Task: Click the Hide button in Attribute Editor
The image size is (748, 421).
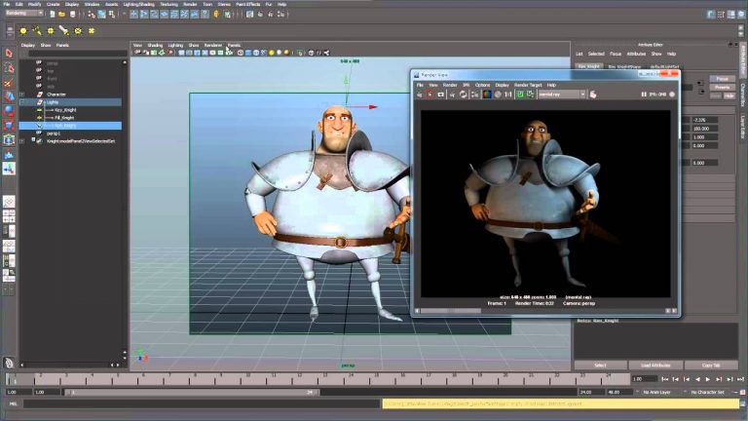Action: coord(729,96)
